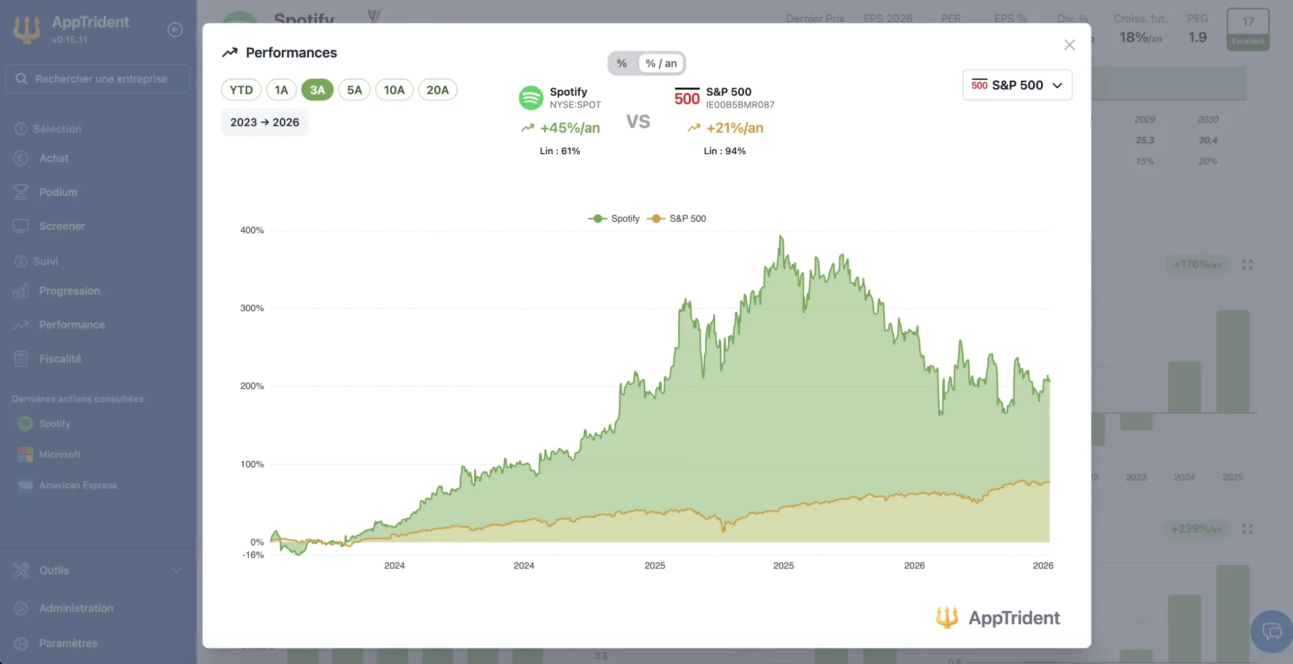
Task: Select the 20A period
Action: 438,90
